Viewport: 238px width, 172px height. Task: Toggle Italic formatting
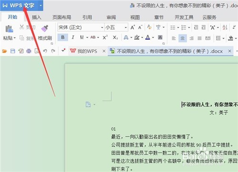[73, 37]
